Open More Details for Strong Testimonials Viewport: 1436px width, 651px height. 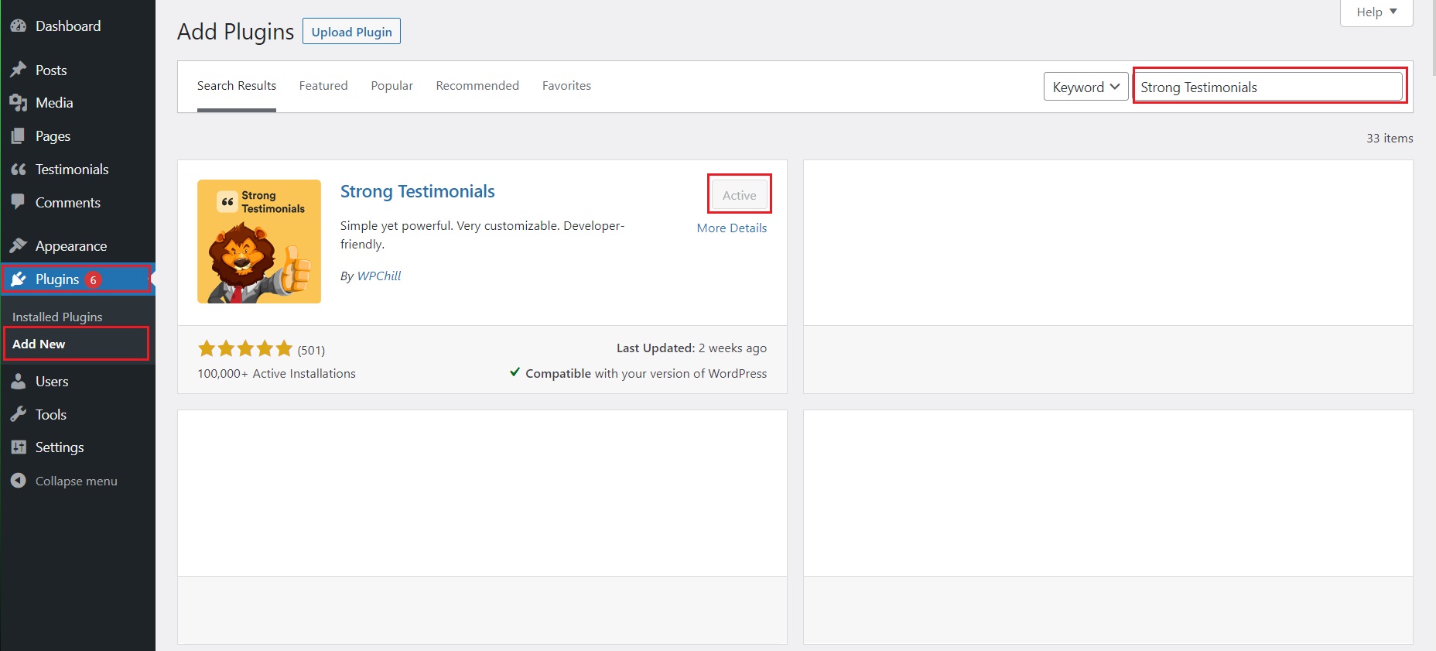coord(732,228)
